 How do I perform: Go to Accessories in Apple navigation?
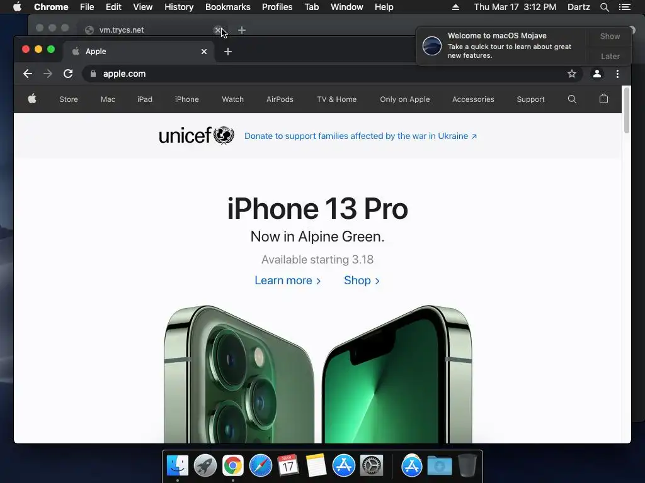coord(473,99)
